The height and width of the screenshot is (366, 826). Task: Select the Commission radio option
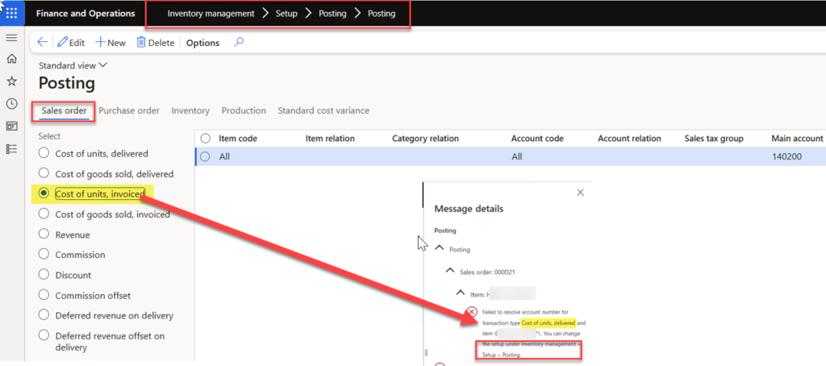point(44,255)
